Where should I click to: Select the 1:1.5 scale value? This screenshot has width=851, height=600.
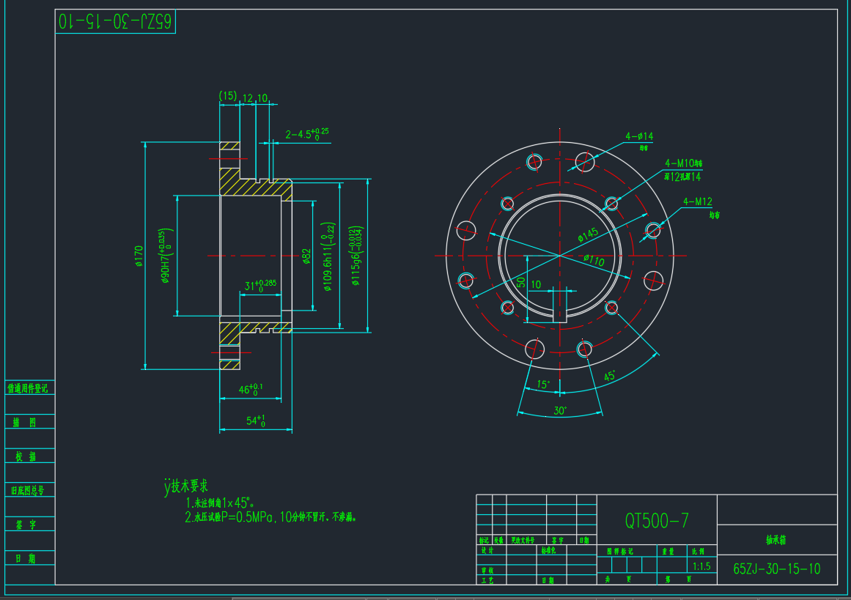coord(701,566)
